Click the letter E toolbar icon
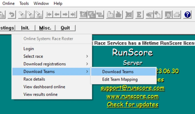Viewport: 195px width, 114px height. 139,15
